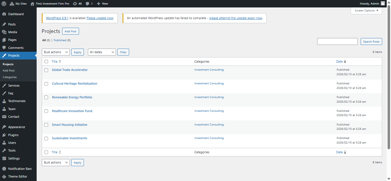Open the top Bulk actions dropdown
The height and width of the screenshot is (181, 391).
coord(56,52)
